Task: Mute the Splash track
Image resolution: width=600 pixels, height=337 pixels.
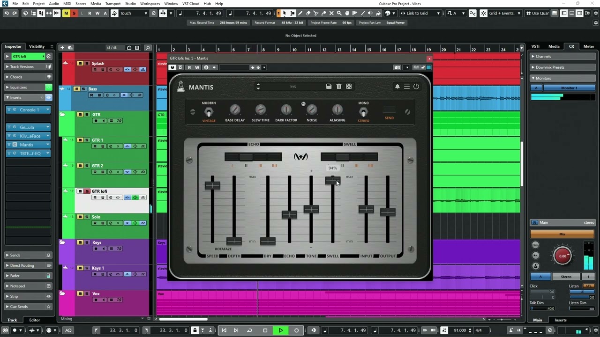Action: tap(80, 63)
